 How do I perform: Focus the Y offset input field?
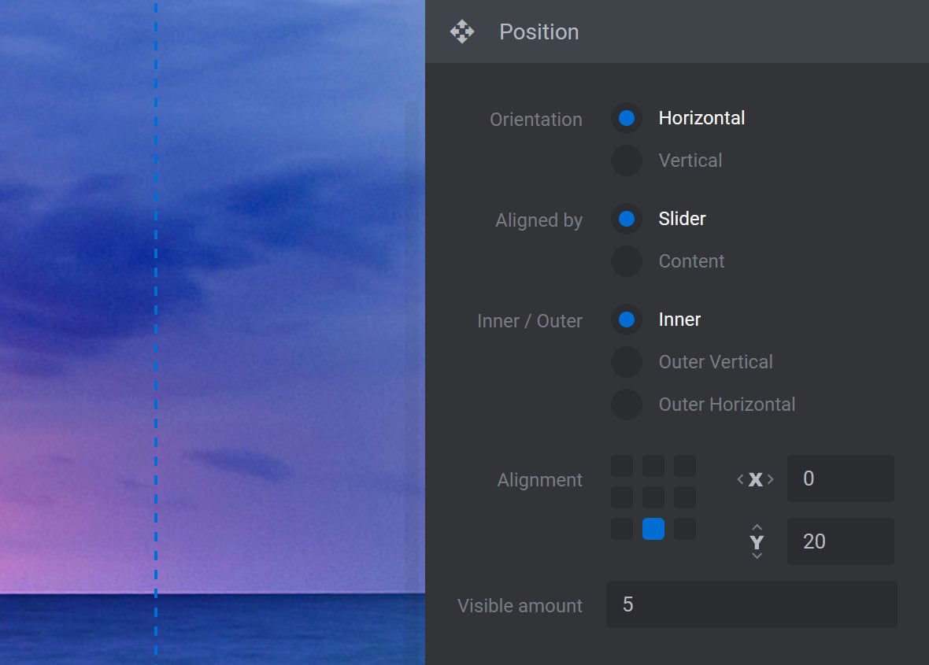click(840, 541)
